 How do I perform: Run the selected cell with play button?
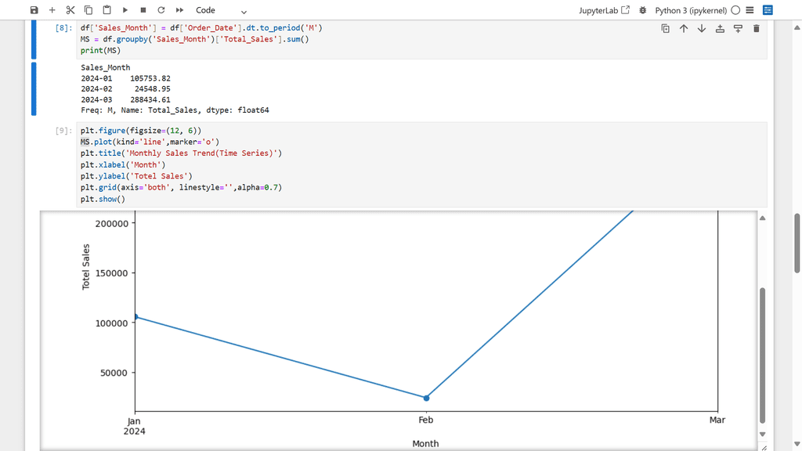pyautogui.click(x=125, y=10)
